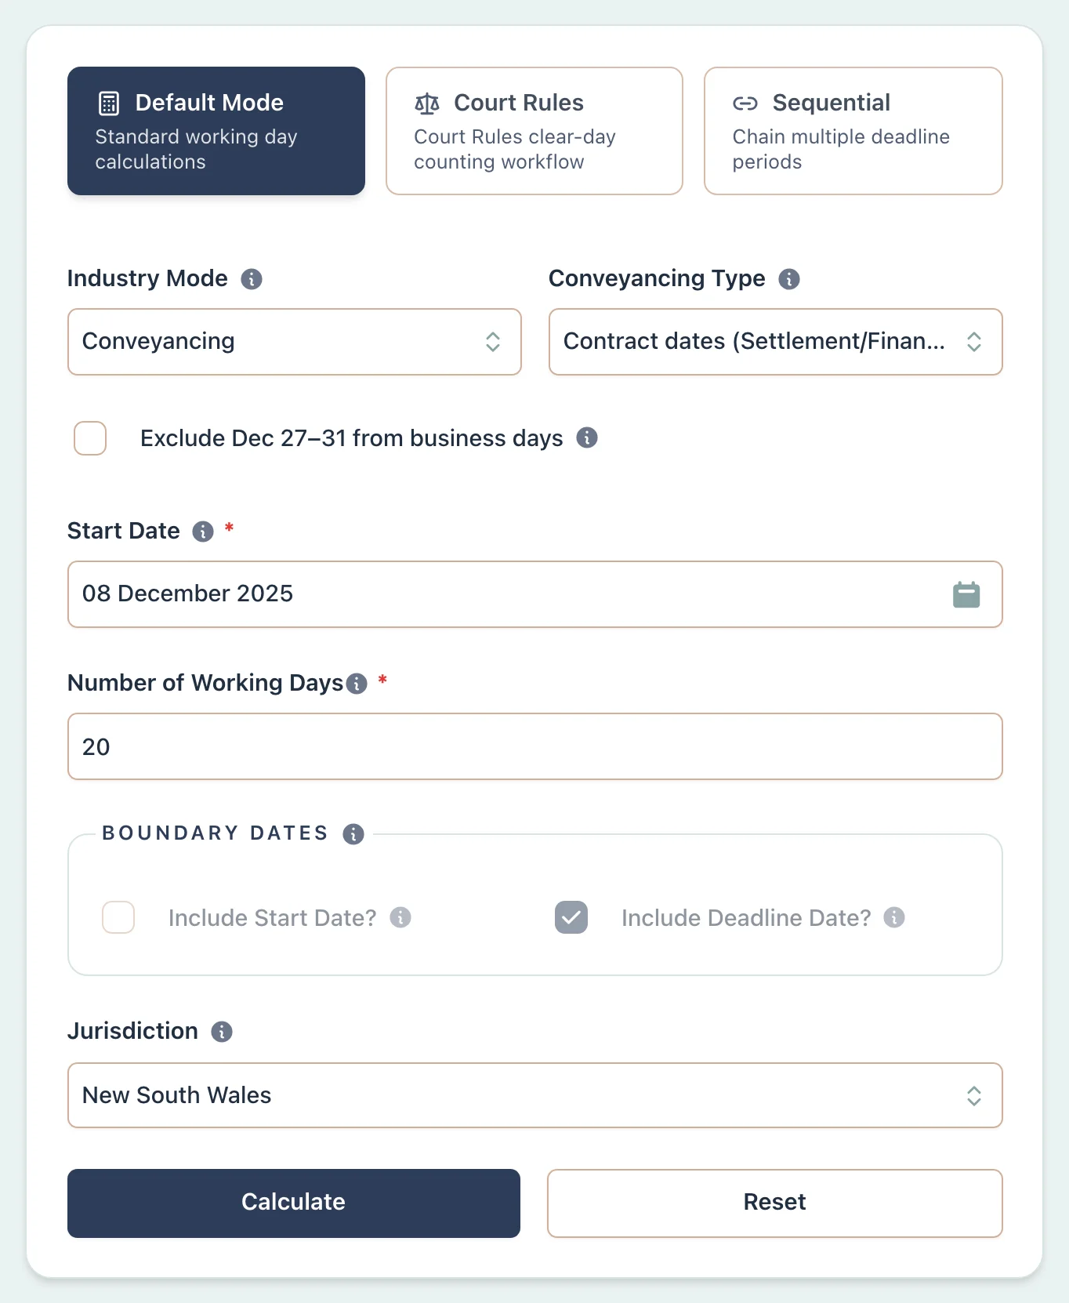The image size is (1069, 1303).
Task: View the Industry Mode info tooltip
Action: tap(251, 279)
